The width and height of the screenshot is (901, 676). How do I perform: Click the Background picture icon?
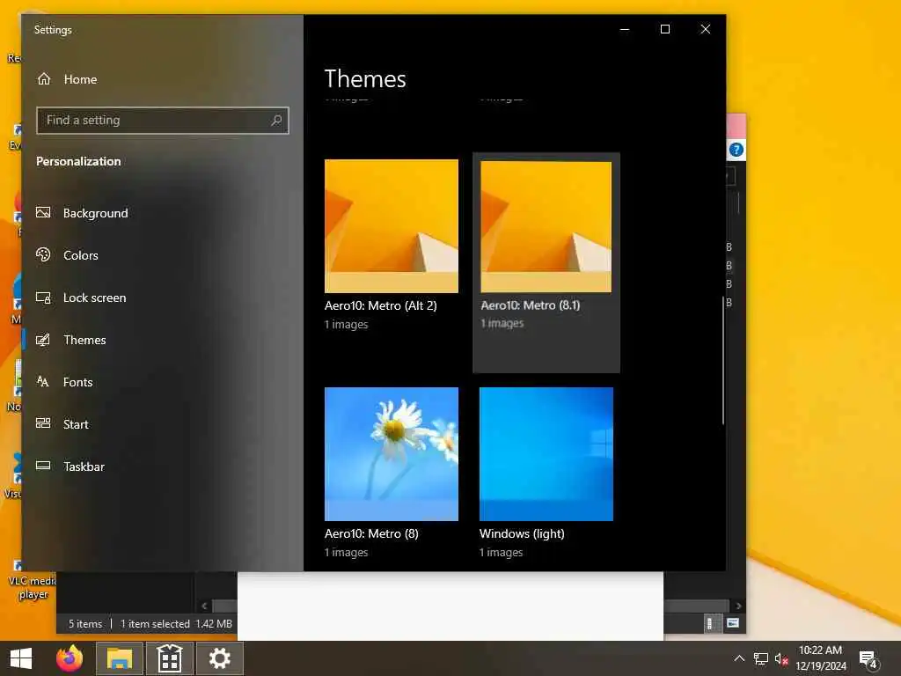click(x=43, y=213)
